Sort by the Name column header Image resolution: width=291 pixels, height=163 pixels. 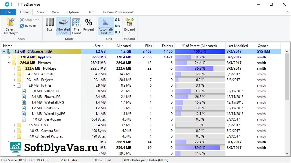(41, 46)
